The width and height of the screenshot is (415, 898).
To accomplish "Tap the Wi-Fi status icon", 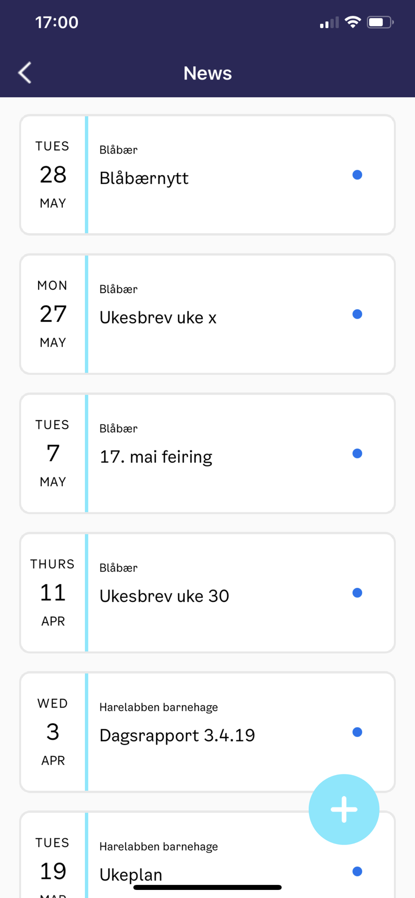I will coord(353,22).
